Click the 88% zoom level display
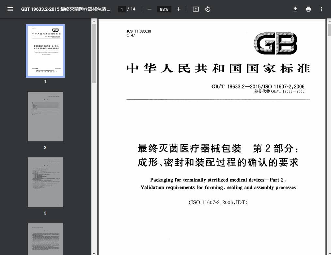 tap(164, 9)
